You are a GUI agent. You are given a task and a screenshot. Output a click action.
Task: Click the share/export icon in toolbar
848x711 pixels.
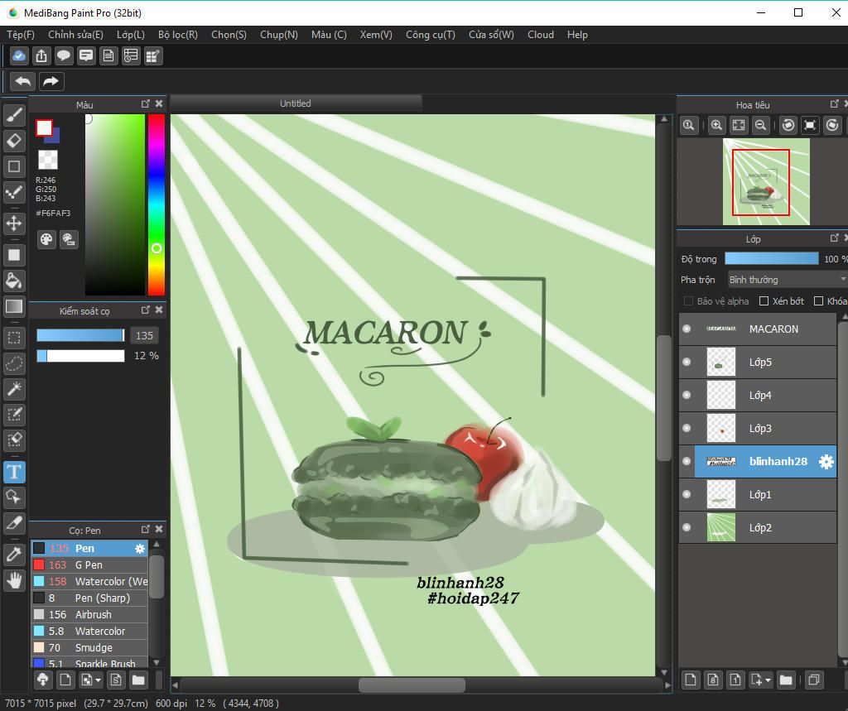click(x=41, y=55)
